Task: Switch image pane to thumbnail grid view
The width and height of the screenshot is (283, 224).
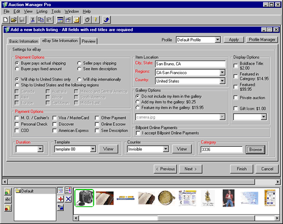Action: point(61,190)
